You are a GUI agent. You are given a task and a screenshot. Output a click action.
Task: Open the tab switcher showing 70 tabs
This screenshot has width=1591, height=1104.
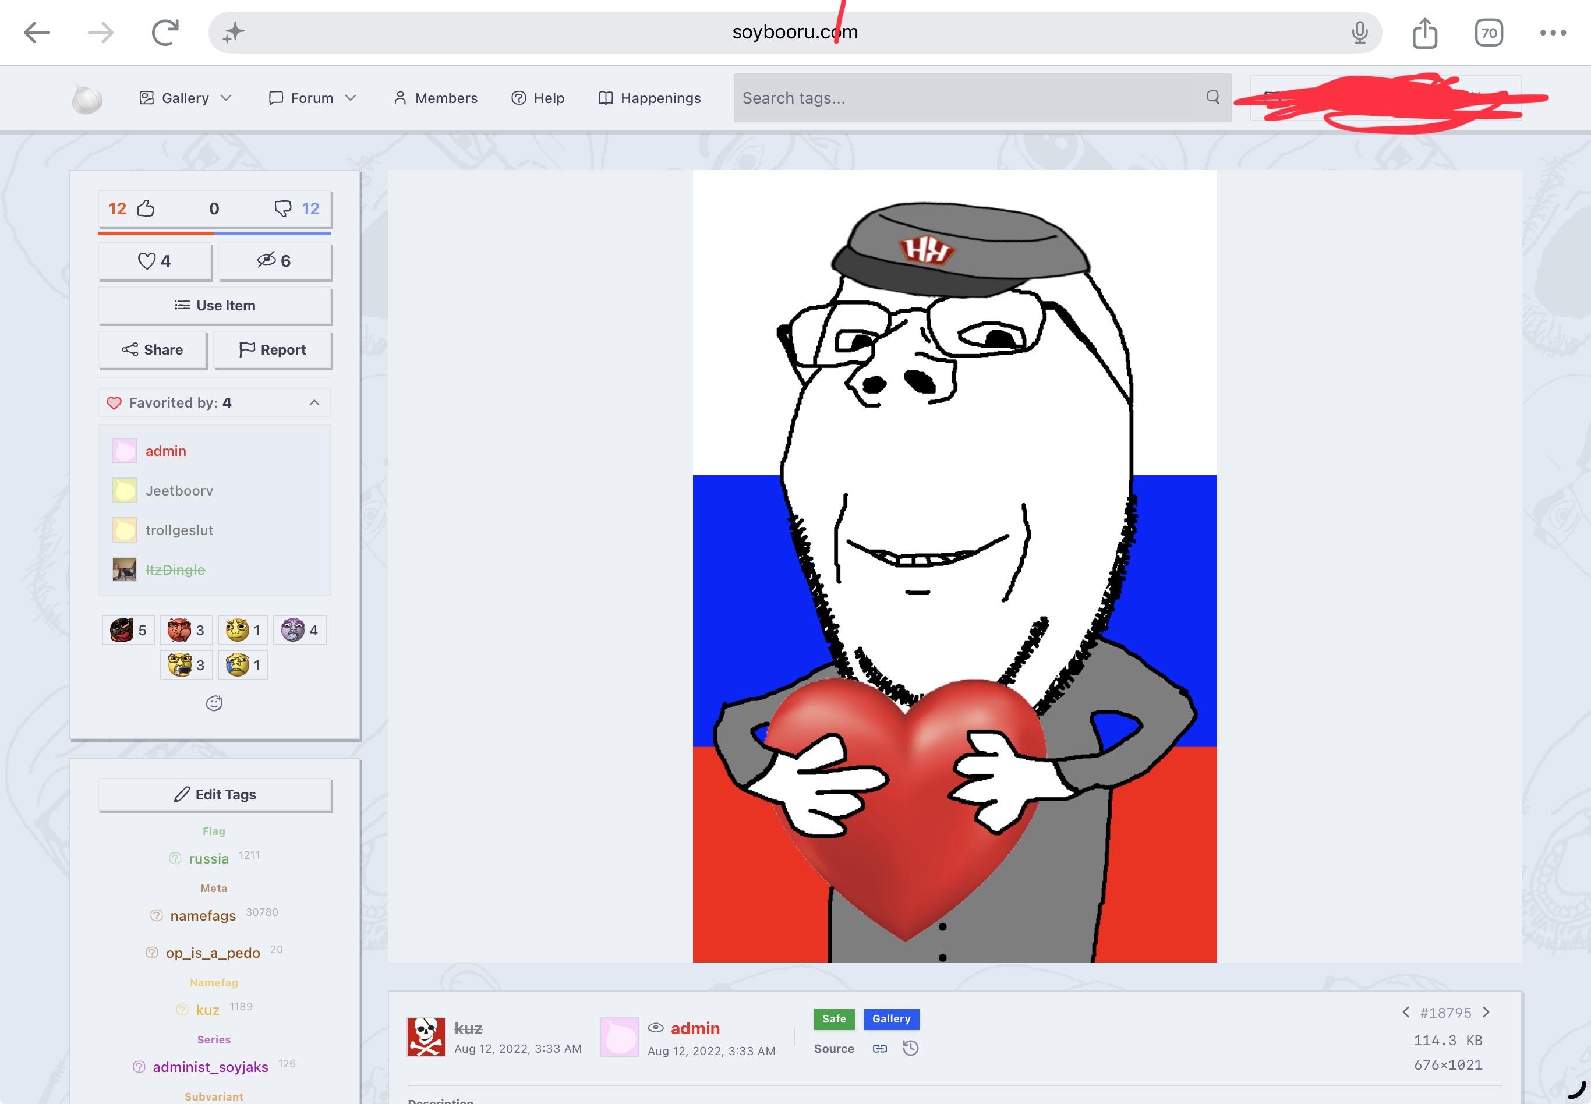point(1489,33)
